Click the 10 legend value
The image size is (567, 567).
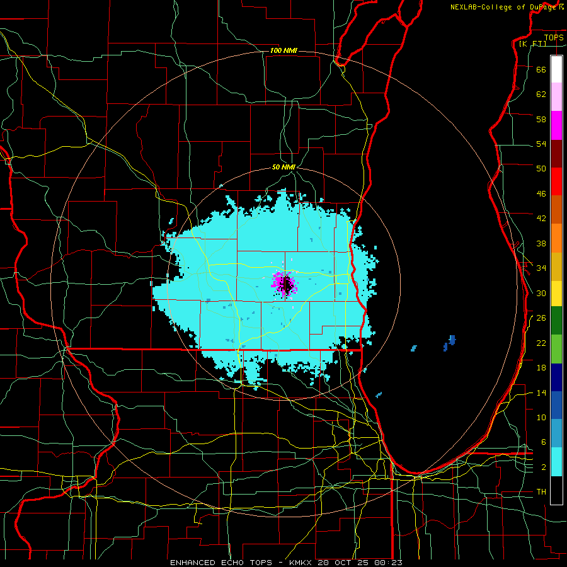(541, 417)
